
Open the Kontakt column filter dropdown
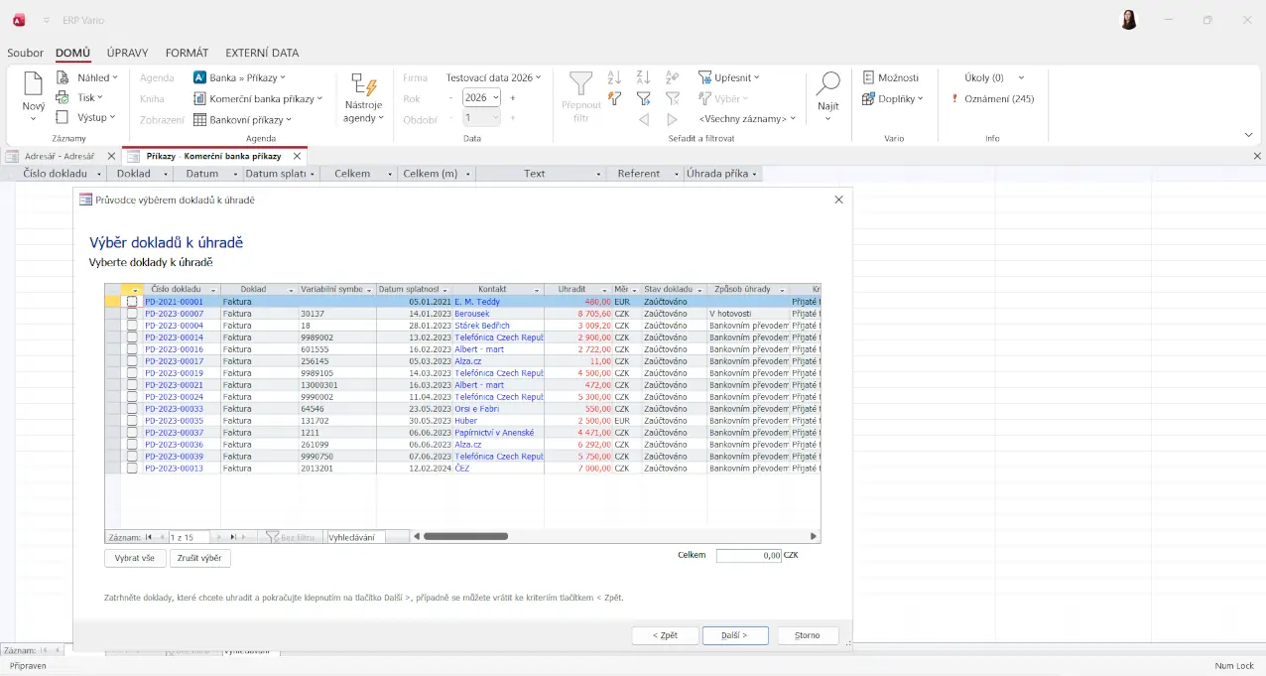(537, 290)
